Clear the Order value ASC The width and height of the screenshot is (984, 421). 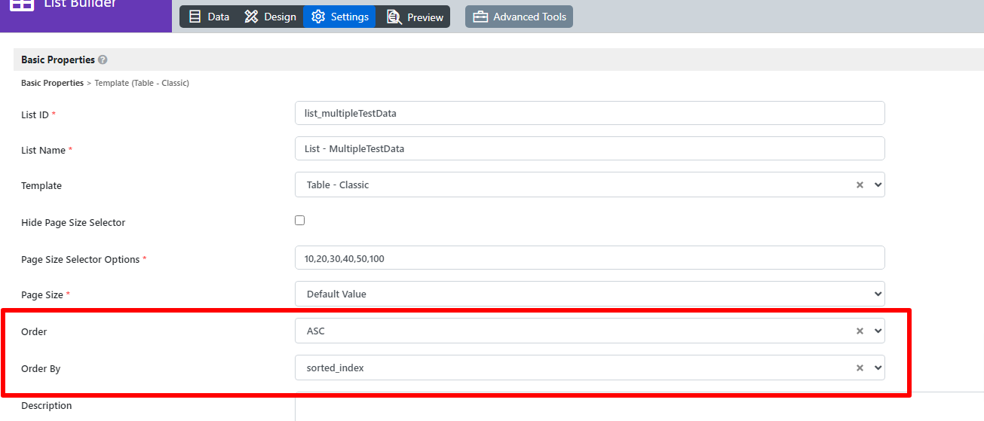[x=860, y=331]
